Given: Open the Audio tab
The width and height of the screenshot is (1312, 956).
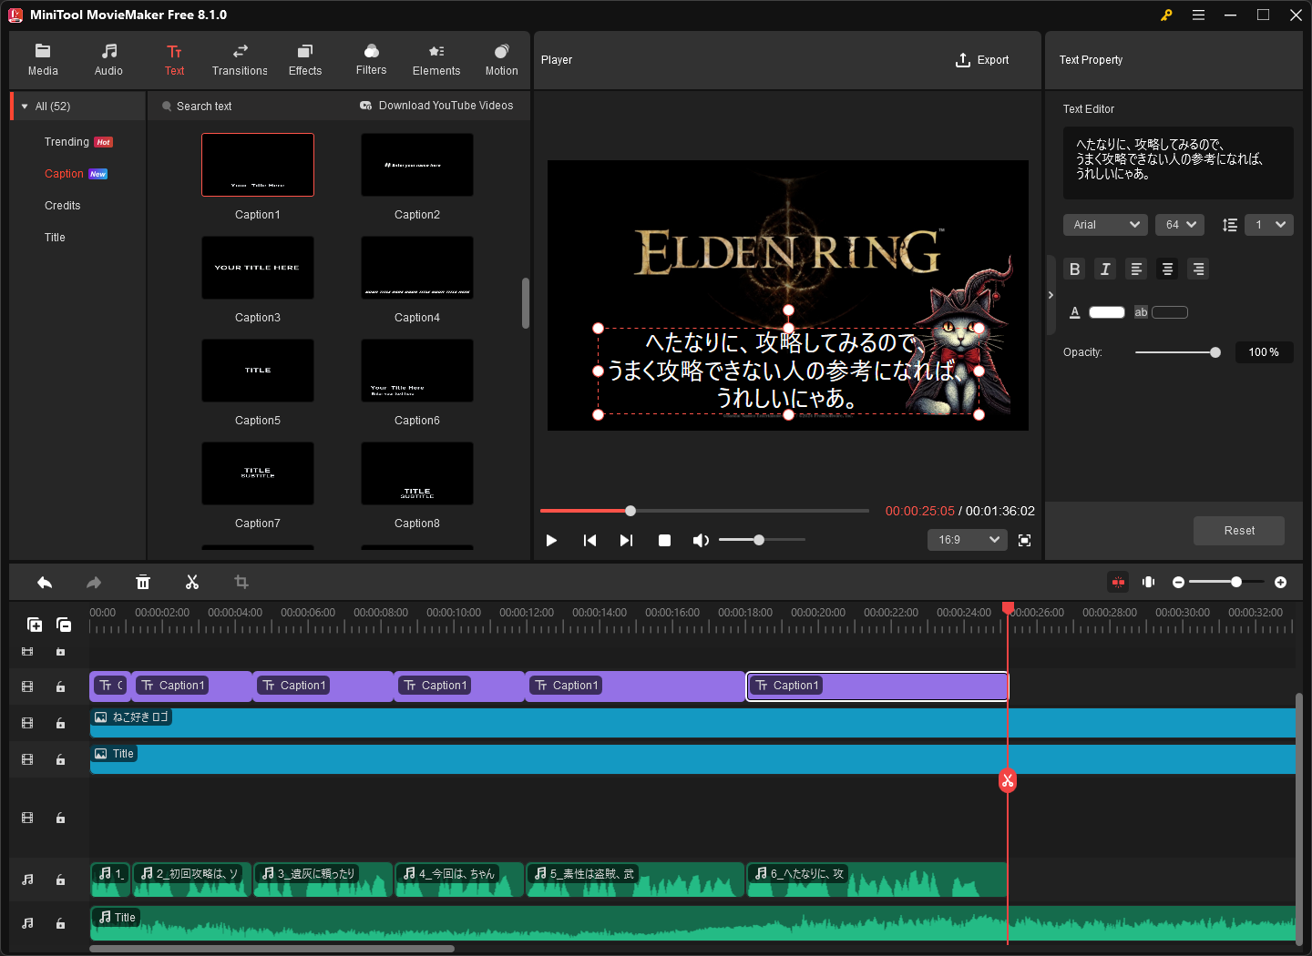Looking at the screenshot, I should (x=108, y=60).
